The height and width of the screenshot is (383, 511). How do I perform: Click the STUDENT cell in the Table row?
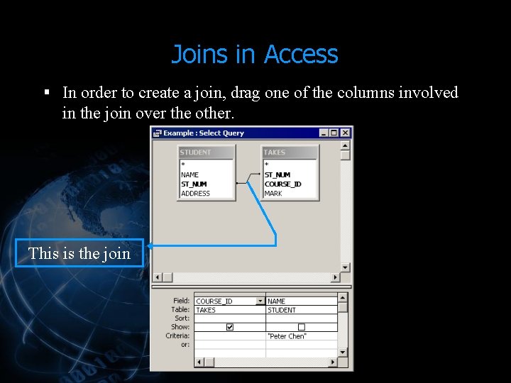[x=302, y=310]
